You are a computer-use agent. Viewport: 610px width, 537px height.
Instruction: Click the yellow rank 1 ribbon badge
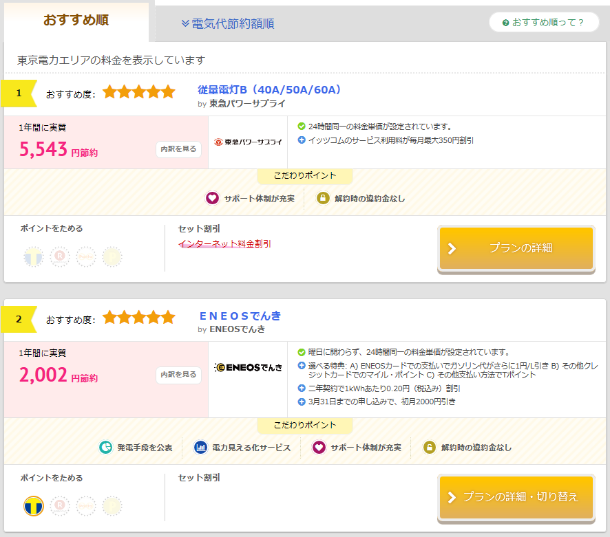(19, 94)
